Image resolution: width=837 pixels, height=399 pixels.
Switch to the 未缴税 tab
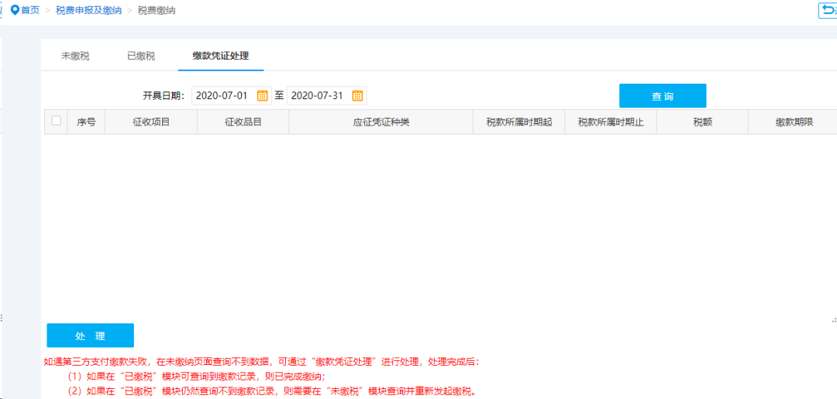[x=75, y=56]
